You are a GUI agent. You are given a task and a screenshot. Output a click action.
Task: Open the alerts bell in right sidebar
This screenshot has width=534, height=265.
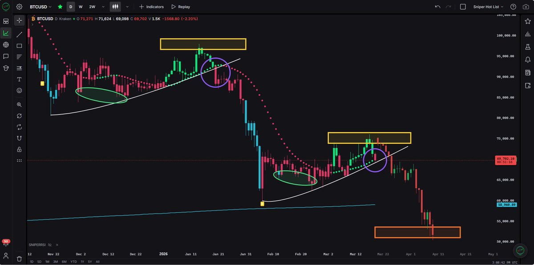527,59
